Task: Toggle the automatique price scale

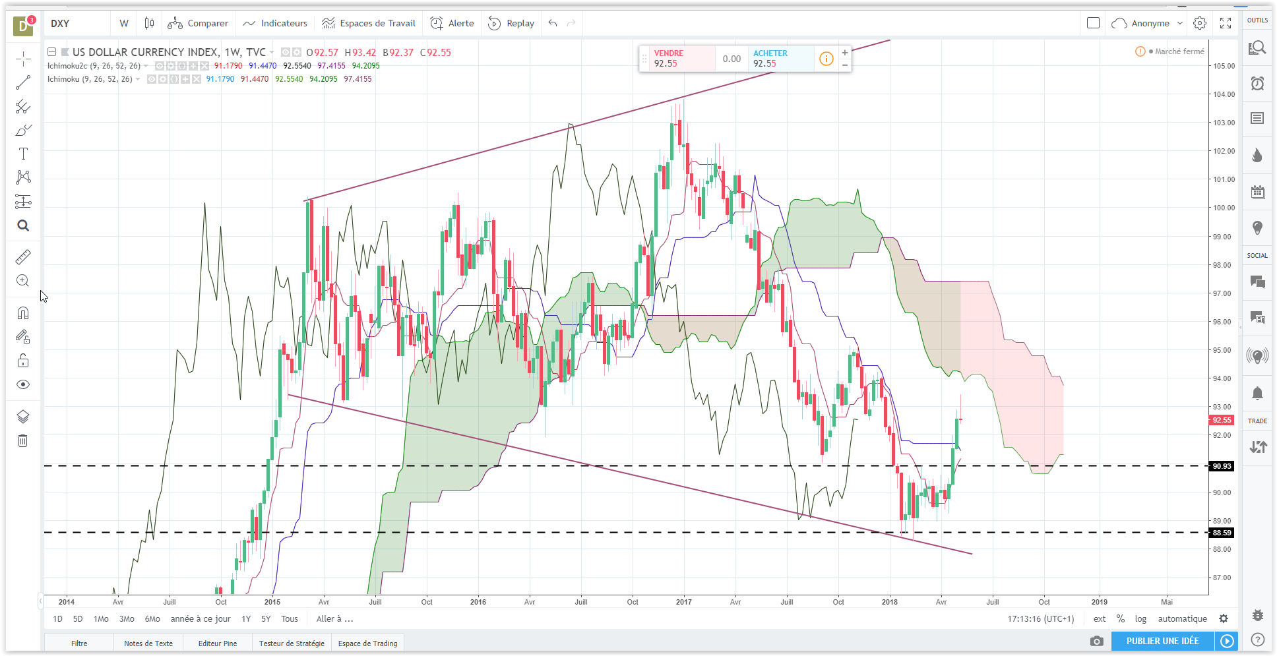Action: tap(1183, 619)
